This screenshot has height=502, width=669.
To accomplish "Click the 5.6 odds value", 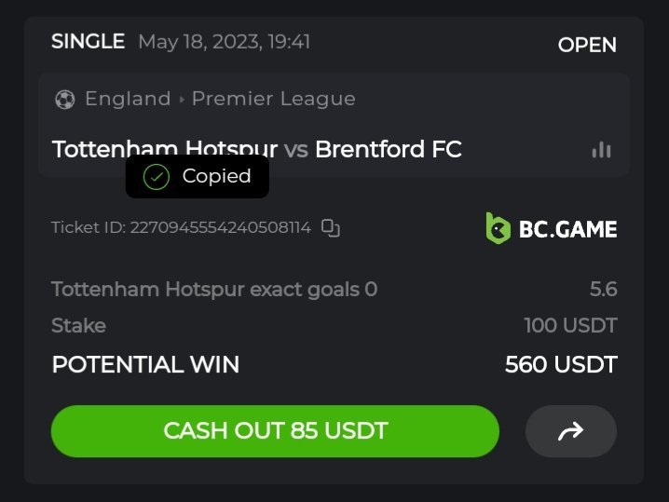I will click(603, 289).
